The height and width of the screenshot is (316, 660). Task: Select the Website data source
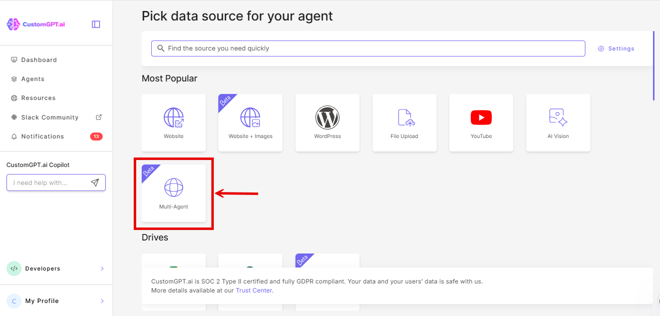174,122
